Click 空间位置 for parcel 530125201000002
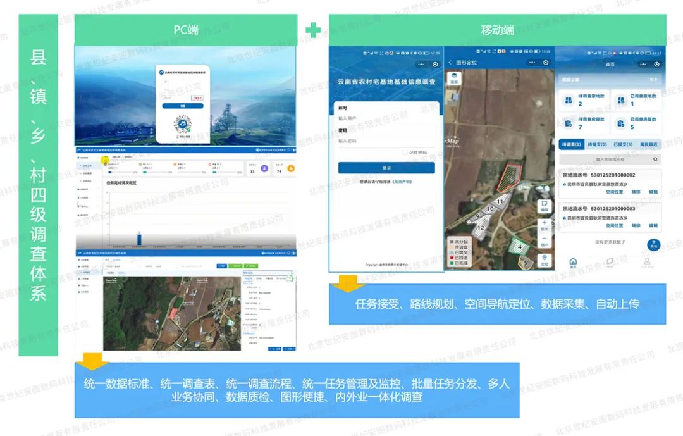Screen dimensions: 683x436 tap(614, 192)
